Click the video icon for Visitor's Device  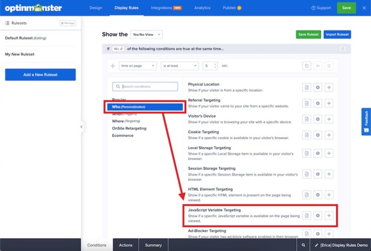click(317, 119)
